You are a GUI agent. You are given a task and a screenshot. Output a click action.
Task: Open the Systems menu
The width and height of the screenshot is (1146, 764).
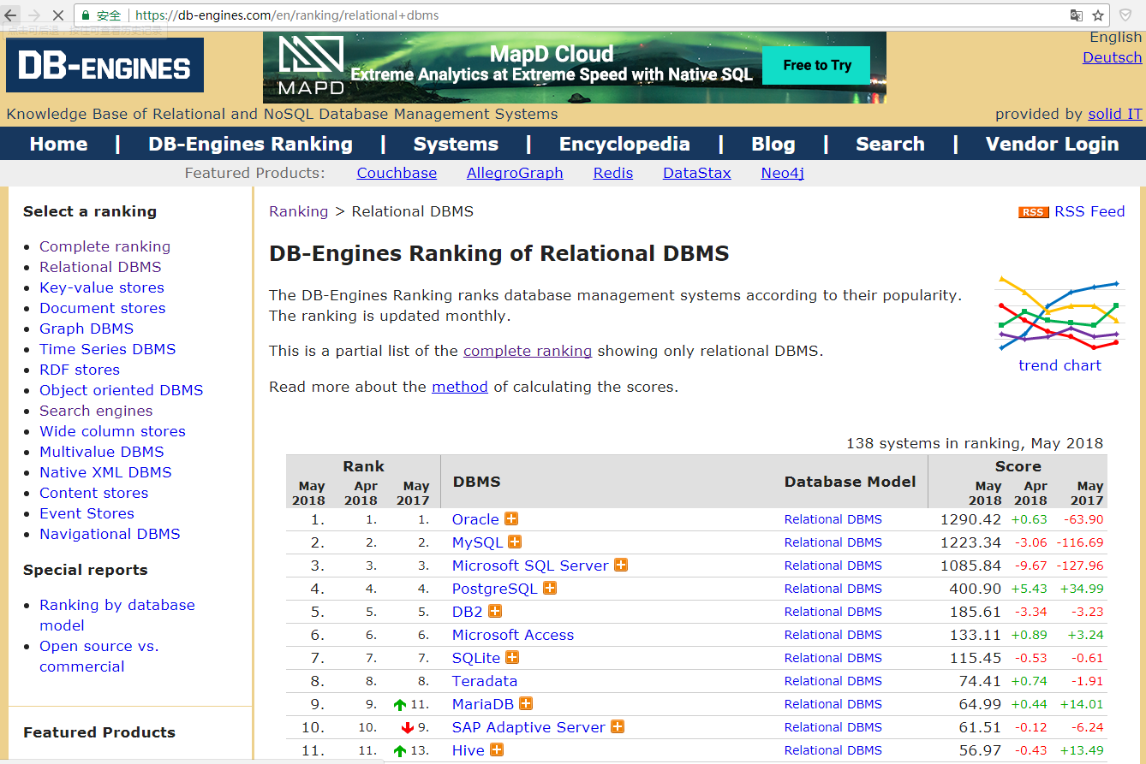[456, 144]
